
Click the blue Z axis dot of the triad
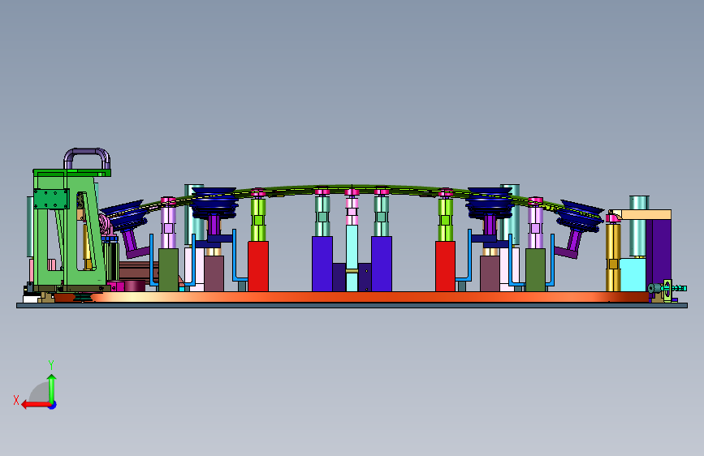[x=53, y=405]
